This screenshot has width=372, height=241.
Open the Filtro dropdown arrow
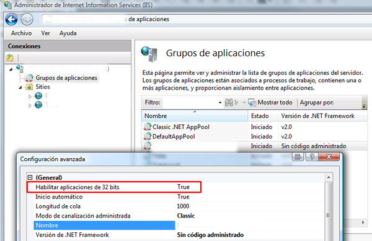(x=220, y=103)
